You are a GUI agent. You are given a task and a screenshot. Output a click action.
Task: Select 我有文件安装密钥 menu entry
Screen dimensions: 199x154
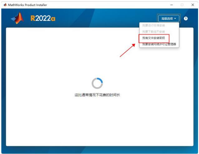(x=154, y=38)
